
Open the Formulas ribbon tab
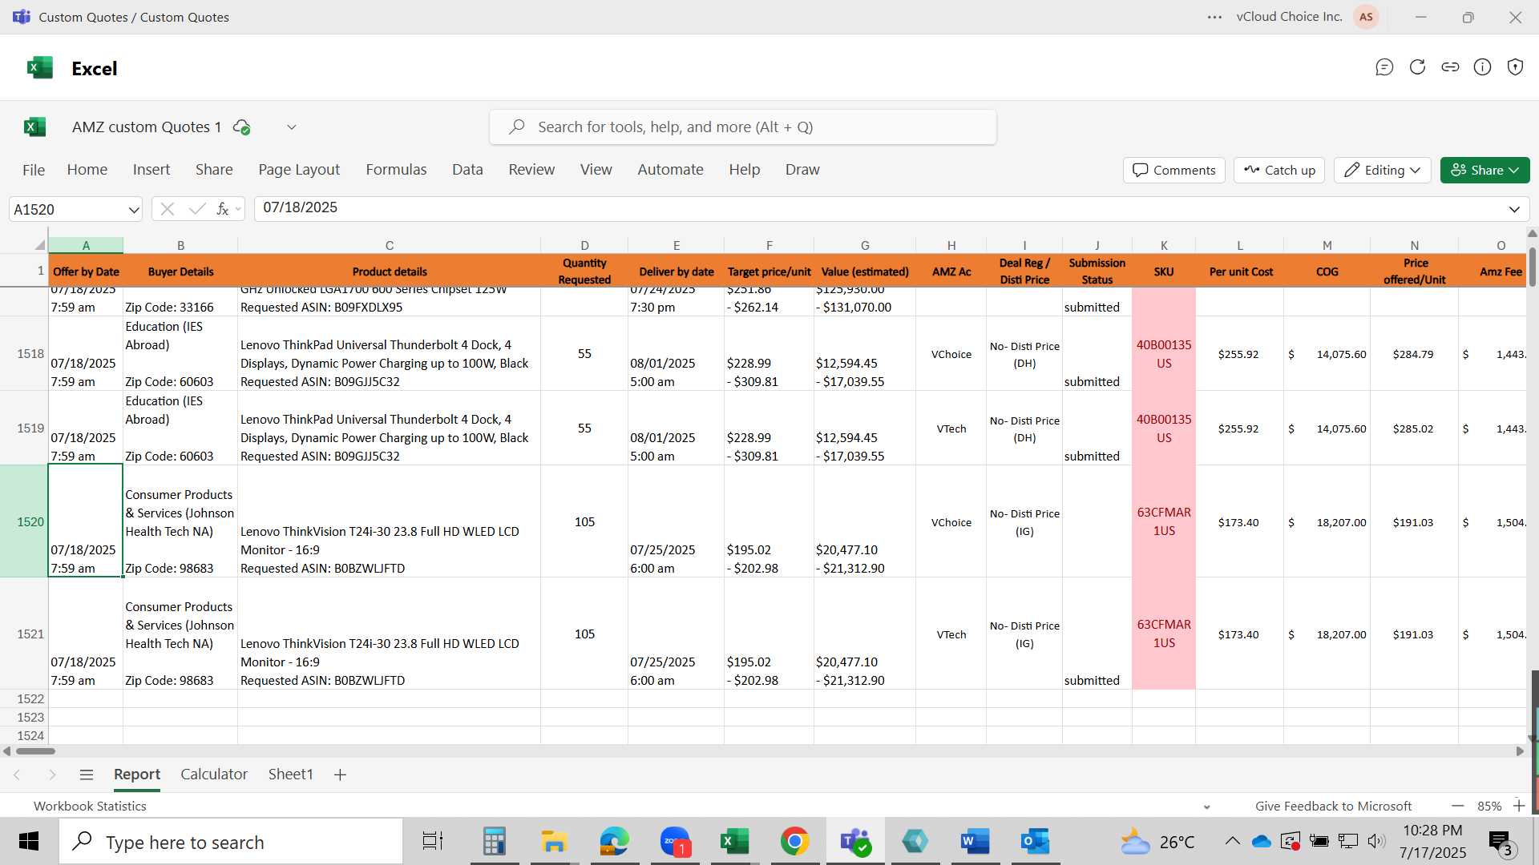coord(396,170)
